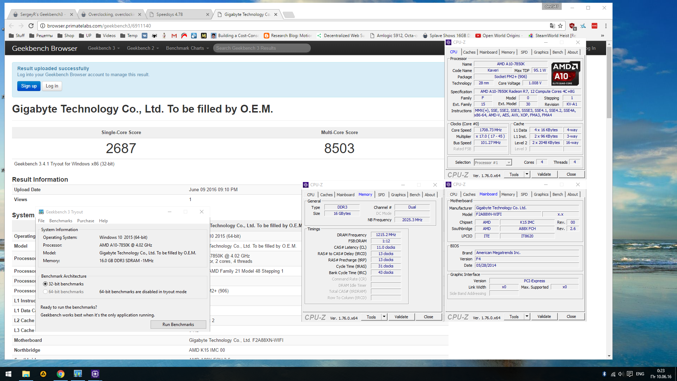Expand the bookmarks overflow chevron
The image size is (677, 381).
(603, 36)
